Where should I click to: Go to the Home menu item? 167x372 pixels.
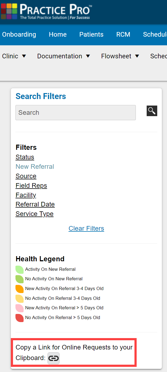(58, 34)
